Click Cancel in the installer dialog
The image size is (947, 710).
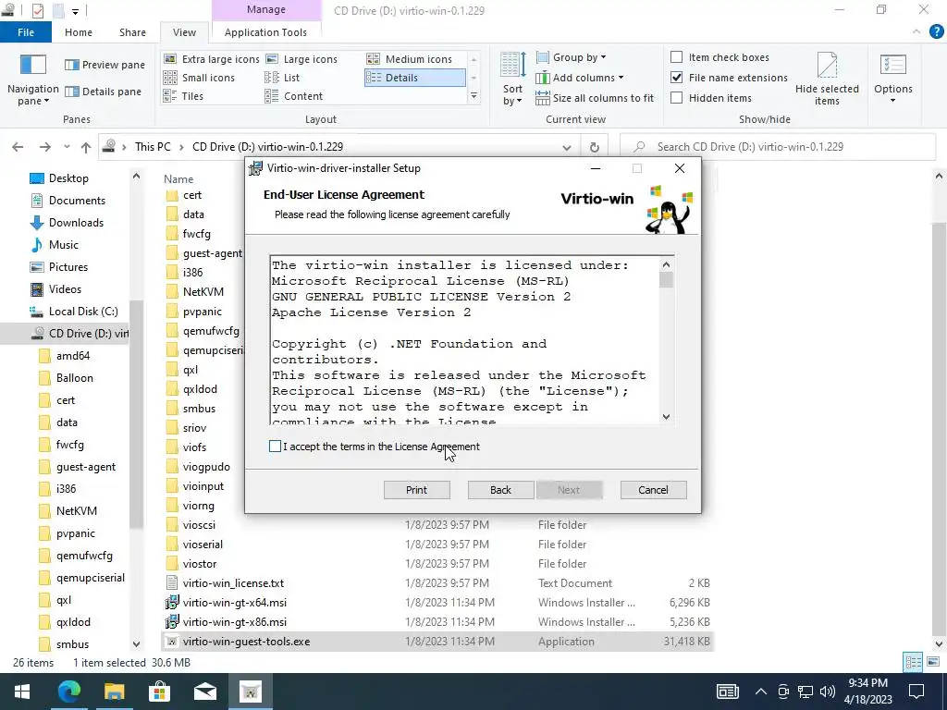[x=654, y=490]
